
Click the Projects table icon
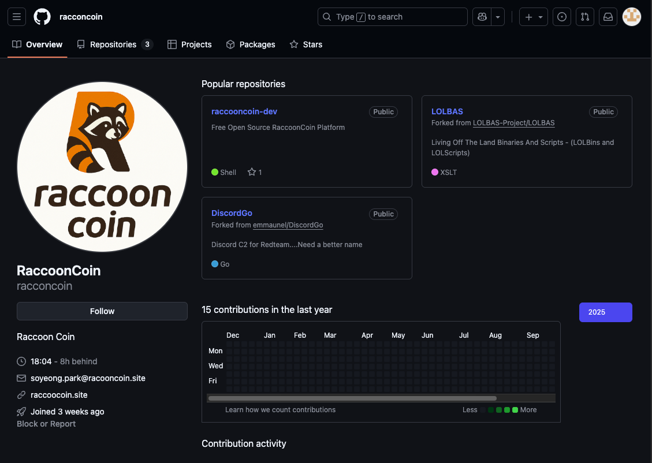click(172, 44)
